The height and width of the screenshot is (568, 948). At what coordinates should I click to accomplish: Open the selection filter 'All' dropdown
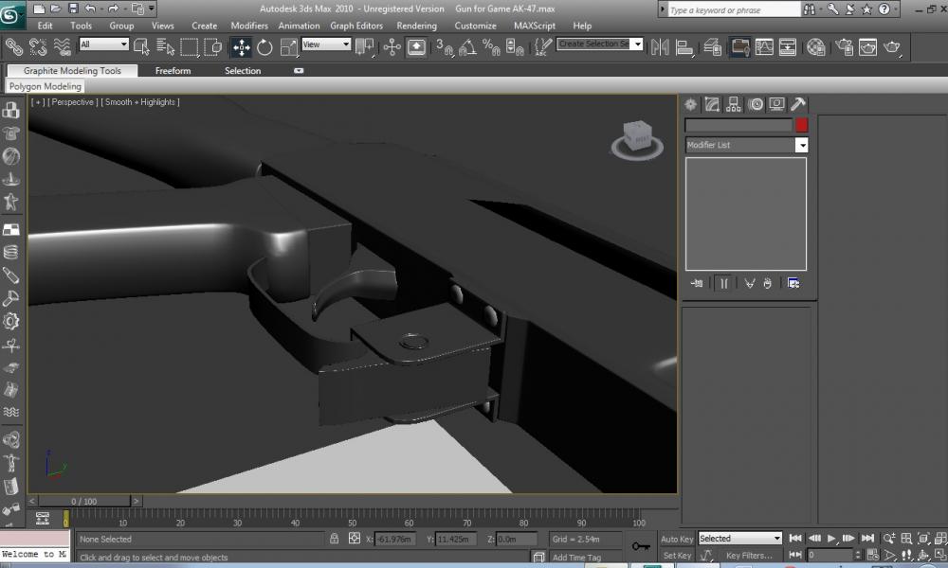pyautogui.click(x=104, y=44)
